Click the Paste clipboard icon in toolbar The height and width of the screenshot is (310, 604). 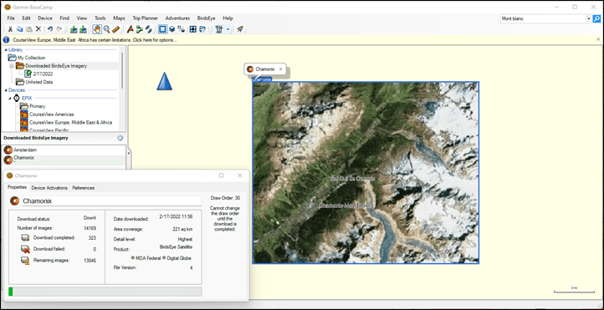[x=29, y=29]
